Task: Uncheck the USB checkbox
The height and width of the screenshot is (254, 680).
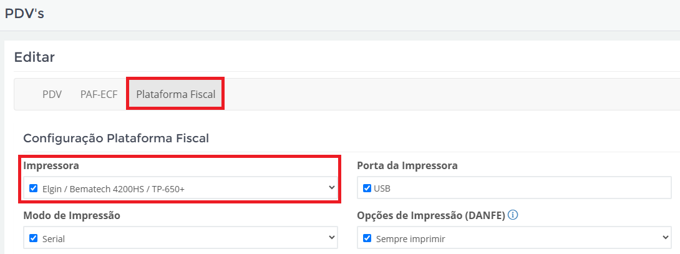Action: [367, 188]
